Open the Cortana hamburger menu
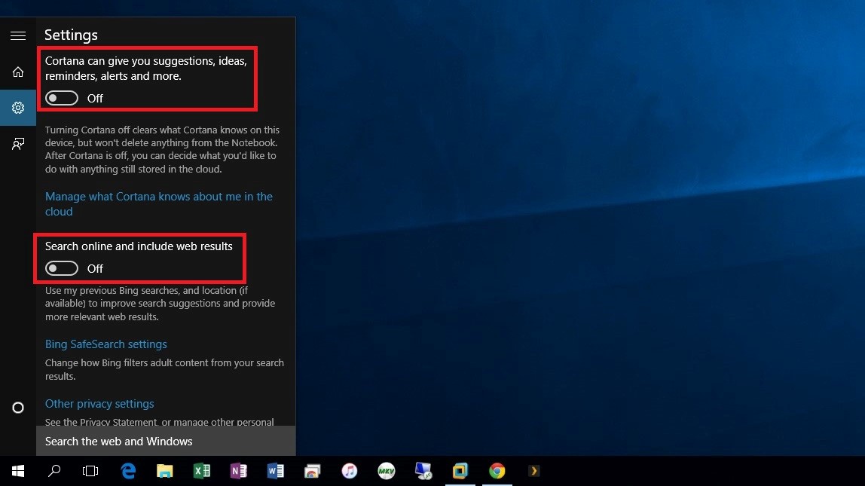Viewport: 865px width, 486px height. click(17, 36)
